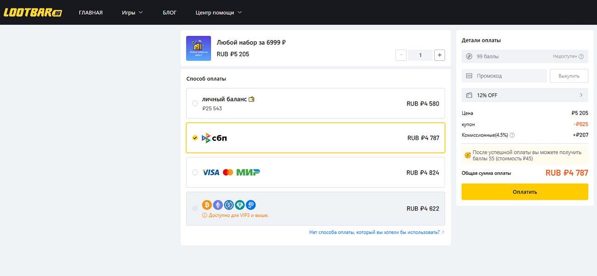Select the VISA/МИР card radio button

[195, 173]
